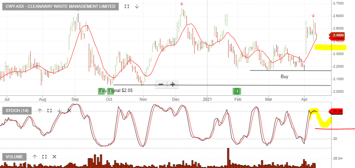The height and width of the screenshot is (168, 355).
Task: Select the second green marker at October
Action: pyautogui.click(x=111, y=91)
